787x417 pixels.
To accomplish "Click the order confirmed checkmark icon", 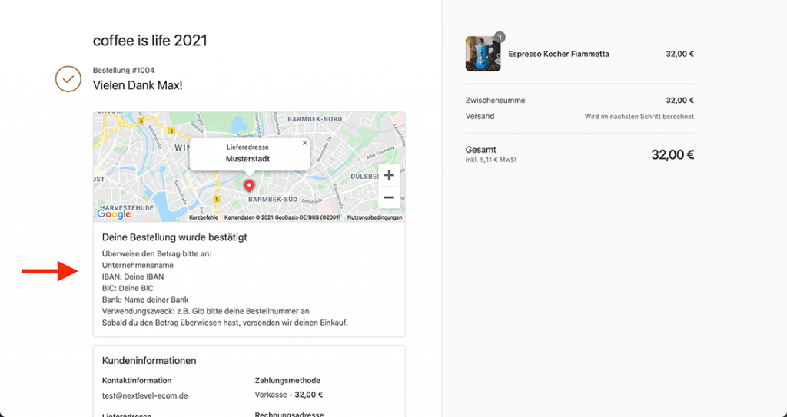I will click(x=68, y=79).
